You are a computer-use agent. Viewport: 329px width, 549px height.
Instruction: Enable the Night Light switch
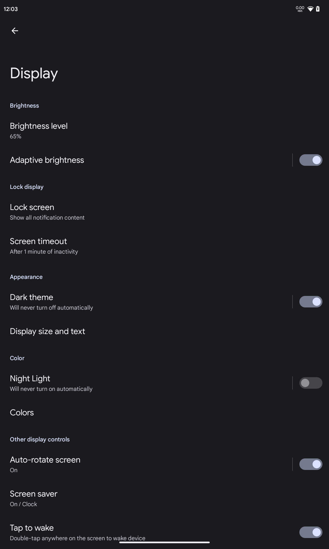311,383
